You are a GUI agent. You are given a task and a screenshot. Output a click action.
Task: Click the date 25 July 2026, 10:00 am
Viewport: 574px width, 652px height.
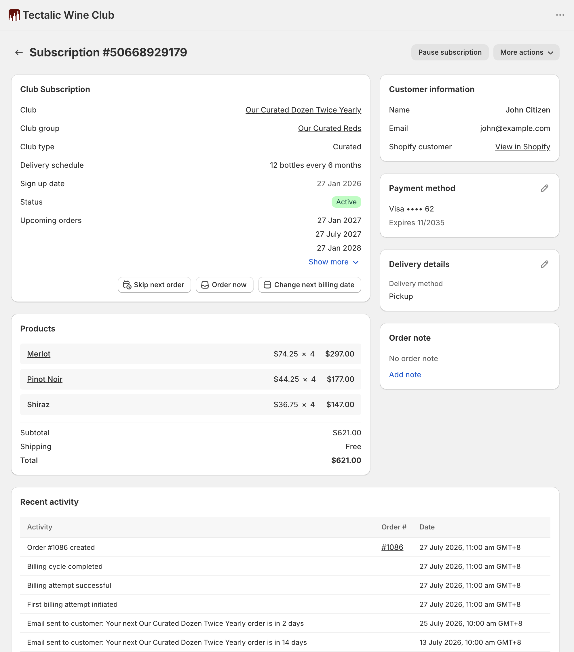coord(471,623)
